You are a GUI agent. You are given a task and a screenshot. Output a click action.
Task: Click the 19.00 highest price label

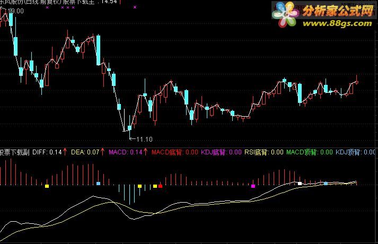coord(16,11)
